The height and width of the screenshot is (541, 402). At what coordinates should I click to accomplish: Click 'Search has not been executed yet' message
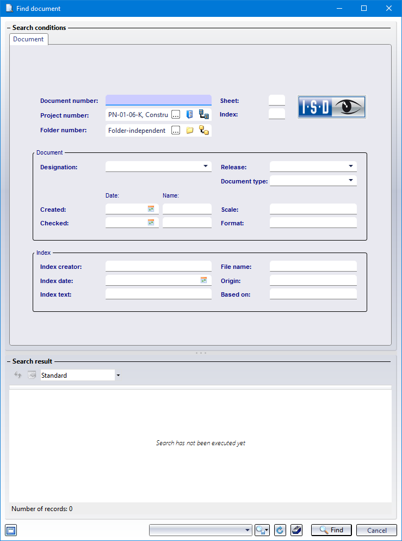tap(201, 442)
